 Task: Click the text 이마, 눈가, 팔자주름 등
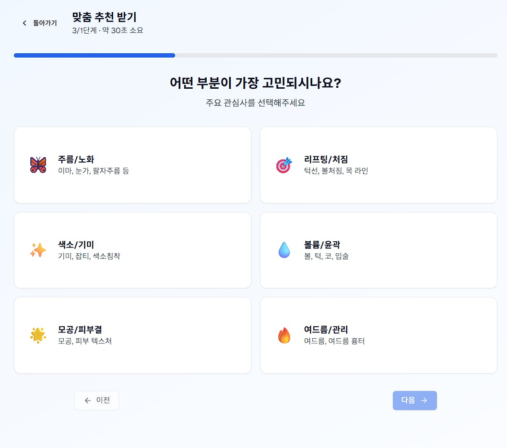[x=94, y=171]
